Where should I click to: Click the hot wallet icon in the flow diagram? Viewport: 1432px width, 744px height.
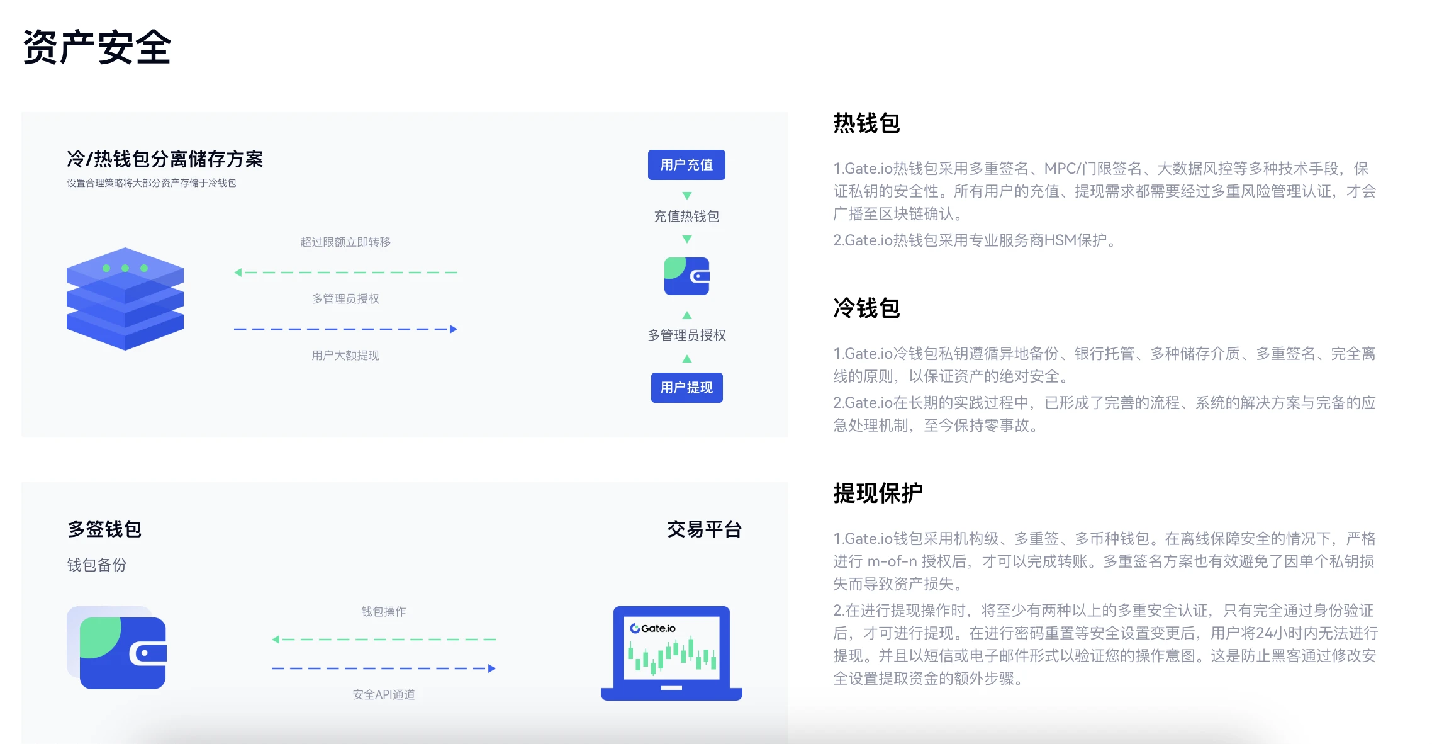coord(686,275)
